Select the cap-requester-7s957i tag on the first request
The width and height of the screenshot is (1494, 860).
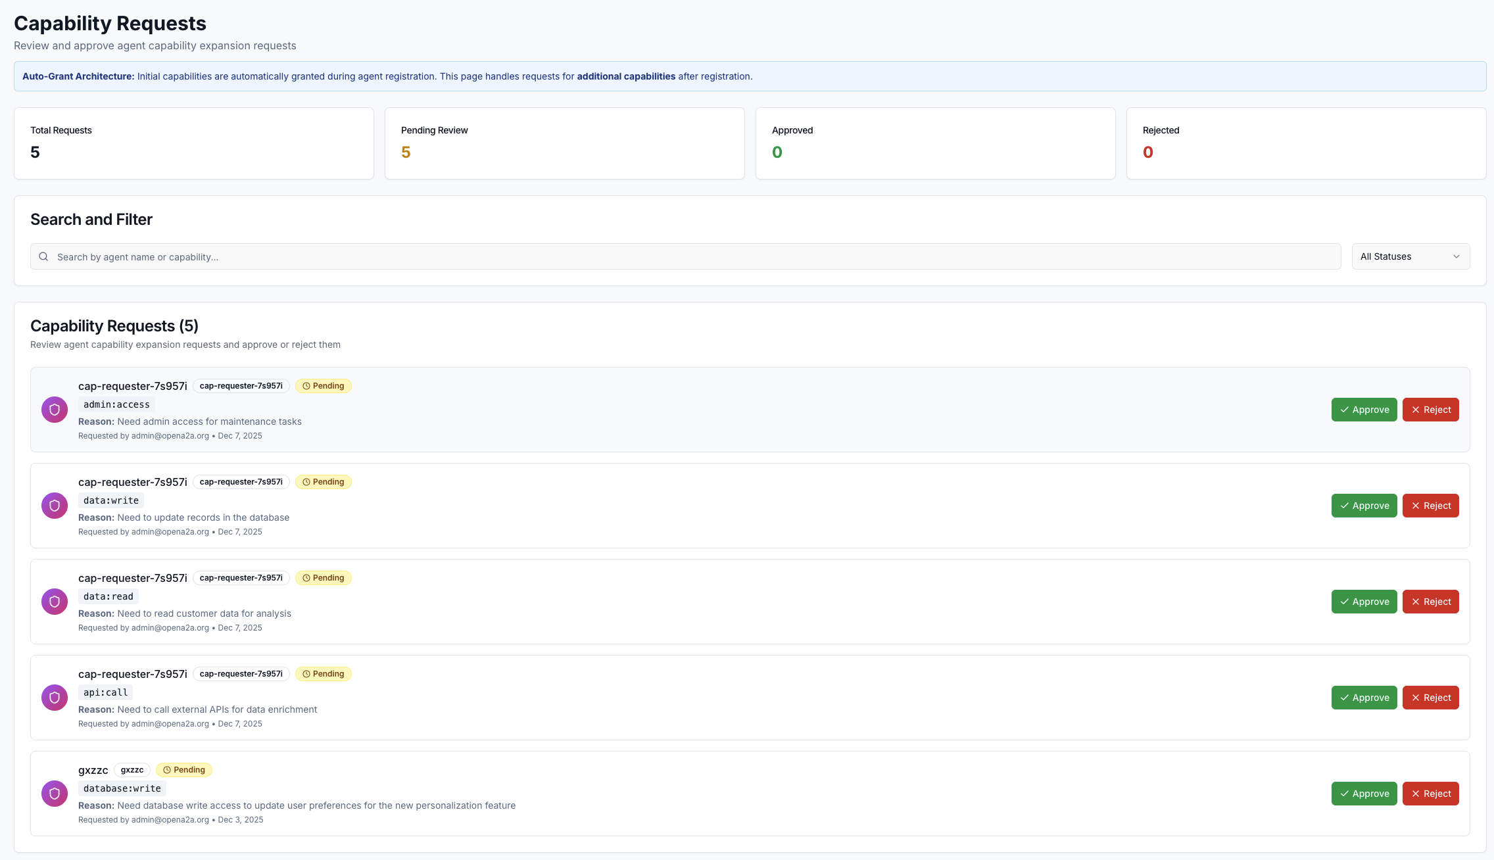point(241,386)
